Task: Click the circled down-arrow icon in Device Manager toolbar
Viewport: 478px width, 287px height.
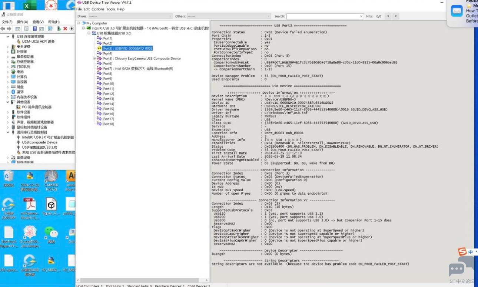Action: [x=72, y=29]
